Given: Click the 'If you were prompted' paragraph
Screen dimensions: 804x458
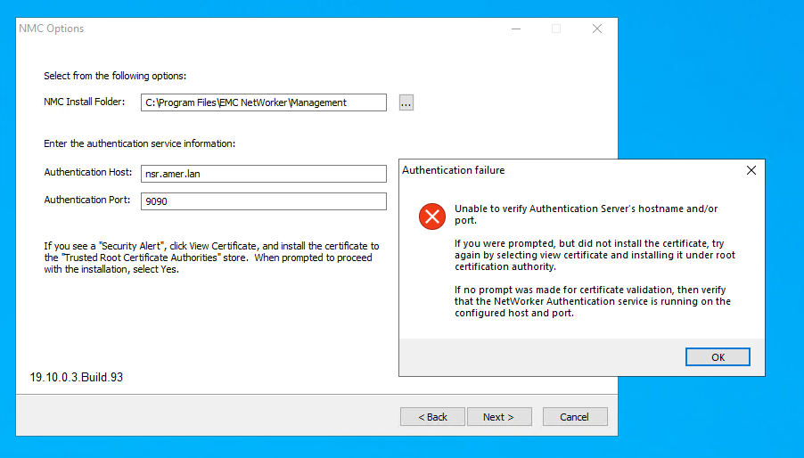Looking at the screenshot, I should [x=595, y=255].
